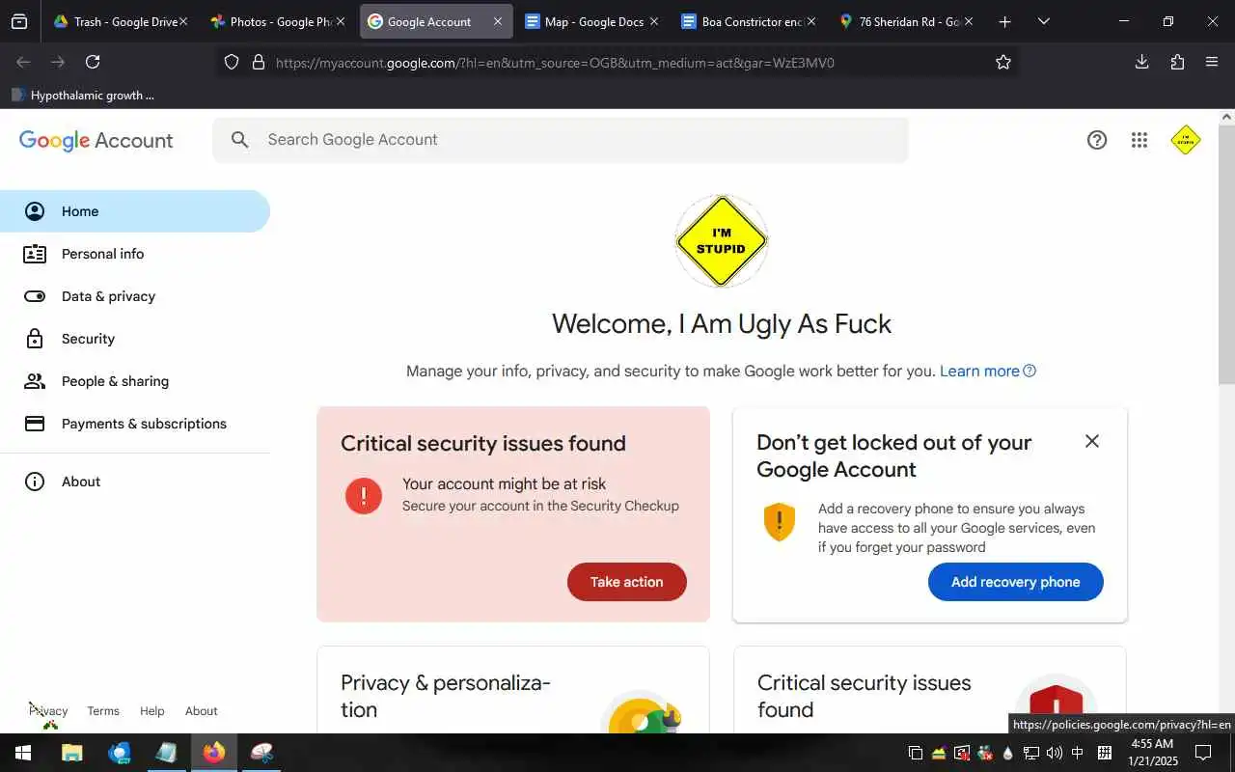1235x772 pixels.
Task: Click the search magnifier icon
Action: [240, 140]
